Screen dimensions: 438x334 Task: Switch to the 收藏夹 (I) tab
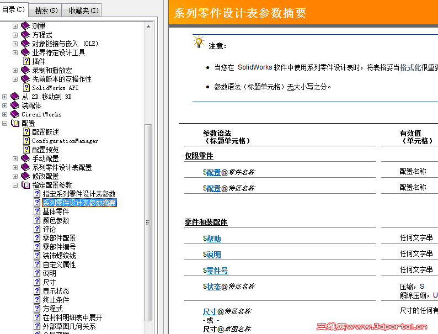83,10
